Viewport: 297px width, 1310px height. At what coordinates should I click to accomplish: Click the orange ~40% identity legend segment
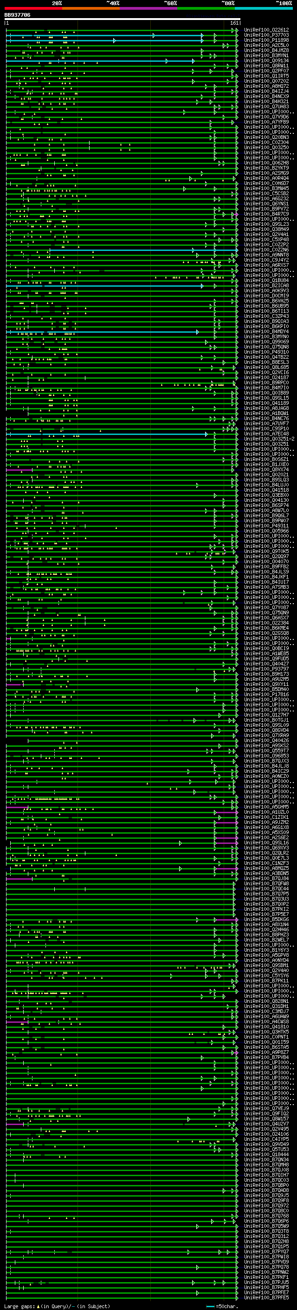(x=91, y=8)
